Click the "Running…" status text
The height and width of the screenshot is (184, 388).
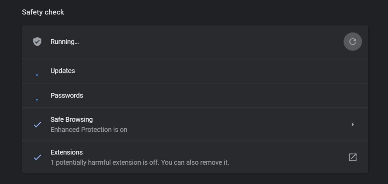point(65,42)
